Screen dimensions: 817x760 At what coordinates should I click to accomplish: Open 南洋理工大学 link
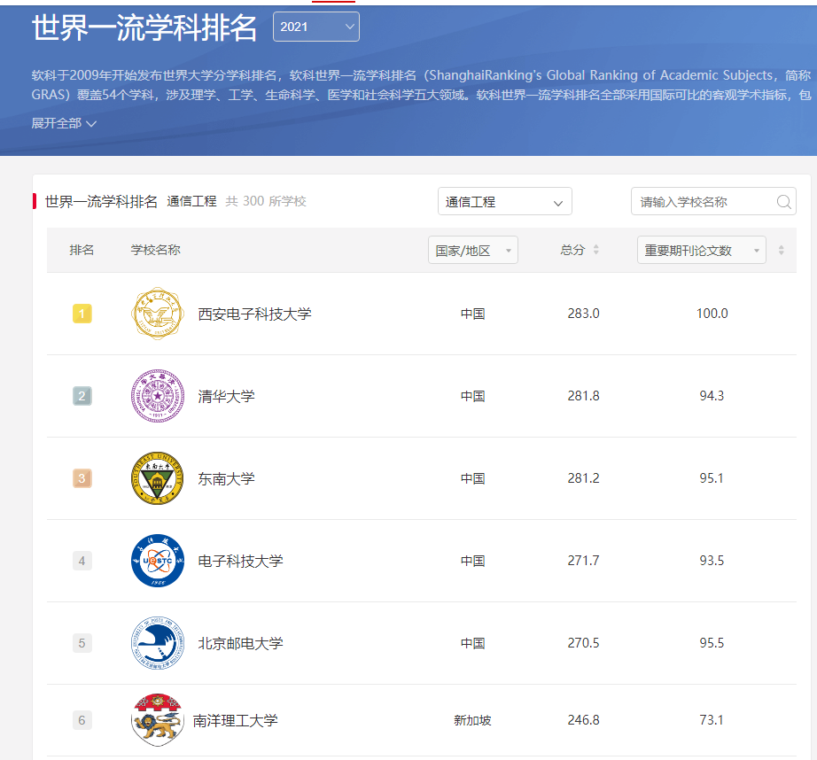pos(235,720)
